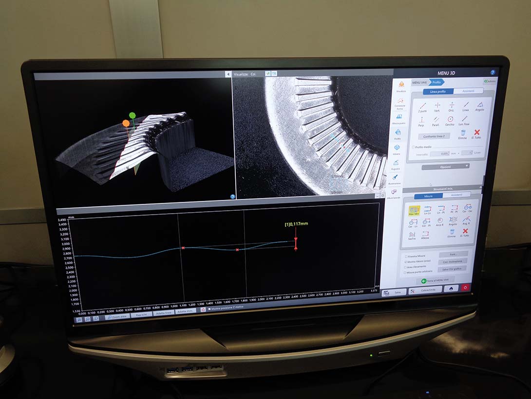531x399 pixels.
Task: Switch to the Misura tab
Action: (x=428, y=196)
